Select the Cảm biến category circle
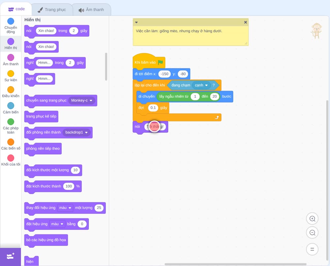 pyautogui.click(x=11, y=106)
